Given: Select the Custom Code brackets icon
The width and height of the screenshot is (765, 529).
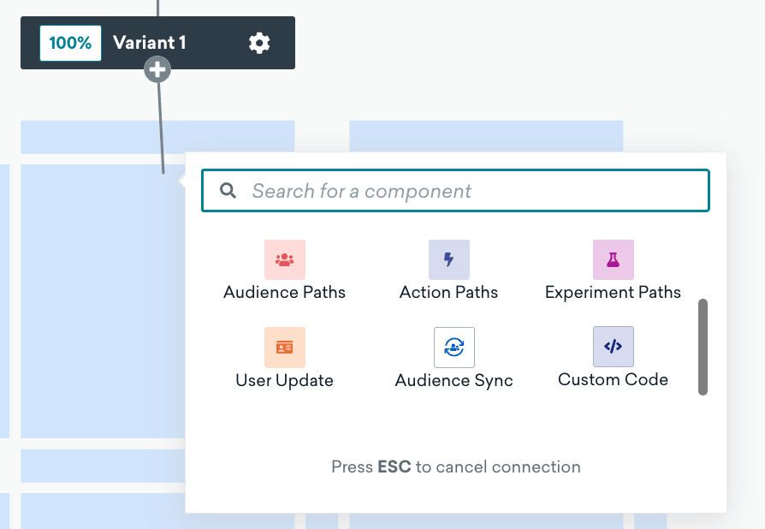Looking at the screenshot, I should 613,347.
